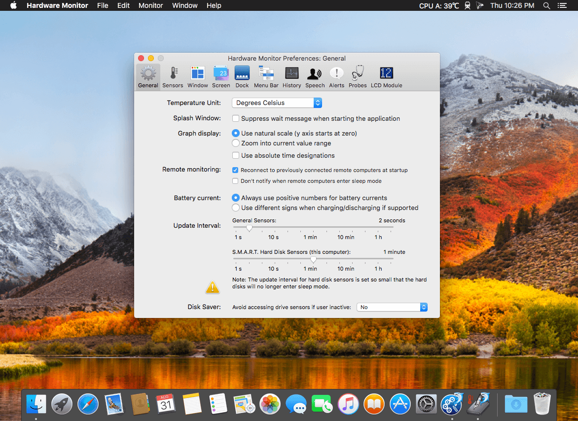The width and height of the screenshot is (578, 421).
Task: Open the Trash in the Dock
Action: [542, 404]
